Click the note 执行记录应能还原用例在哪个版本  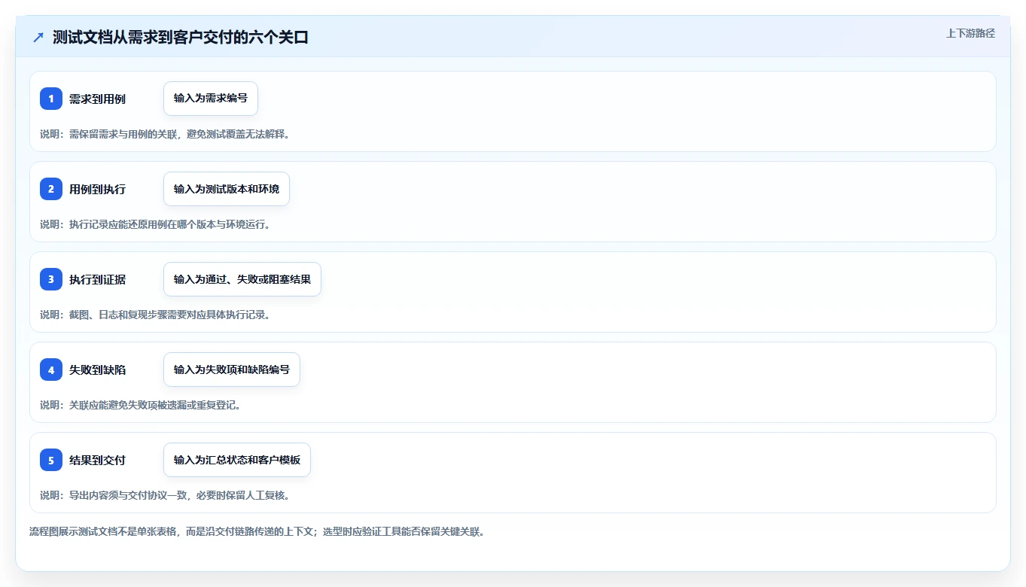coord(155,224)
